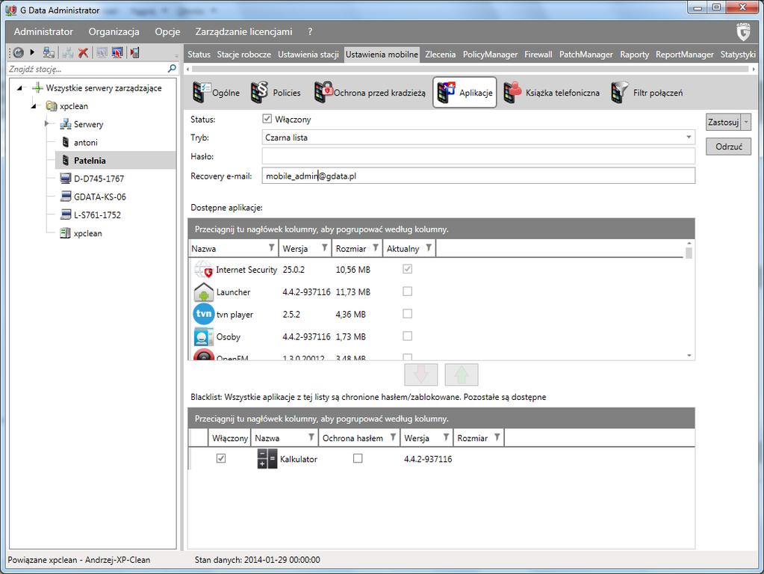The height and width of the screenshot is (574, 764).
Task: Click the available apps list scrollbar thumb
Action: click(689, 253)
